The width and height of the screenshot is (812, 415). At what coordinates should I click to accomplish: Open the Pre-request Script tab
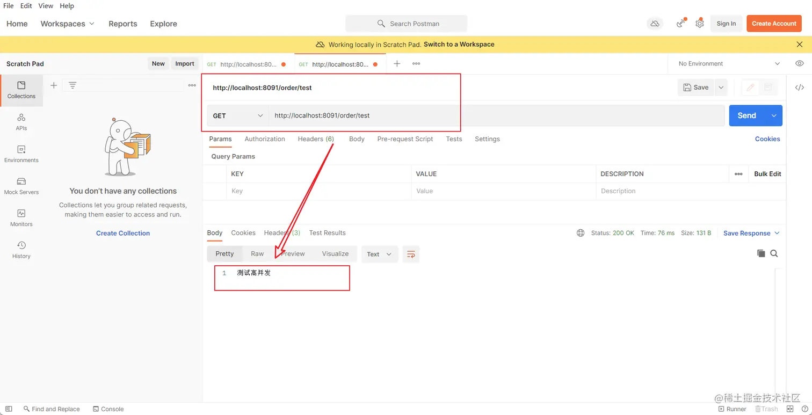pos(405,139)
